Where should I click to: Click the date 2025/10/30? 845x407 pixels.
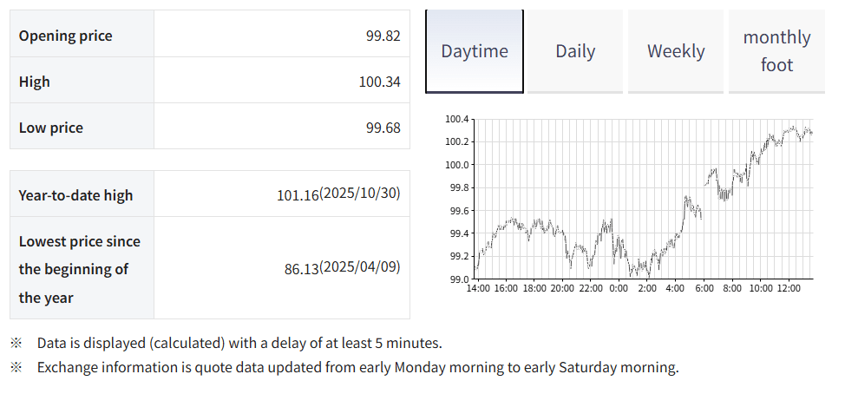click(360, 193)
